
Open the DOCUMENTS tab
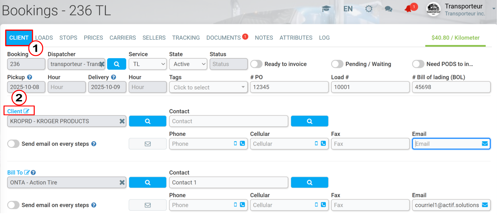click(223, 38)
